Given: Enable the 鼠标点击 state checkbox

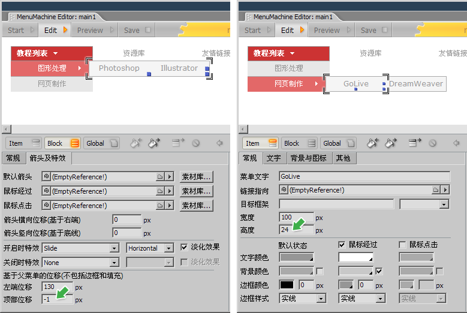Looking at the screenshot, I should [402, 245].
